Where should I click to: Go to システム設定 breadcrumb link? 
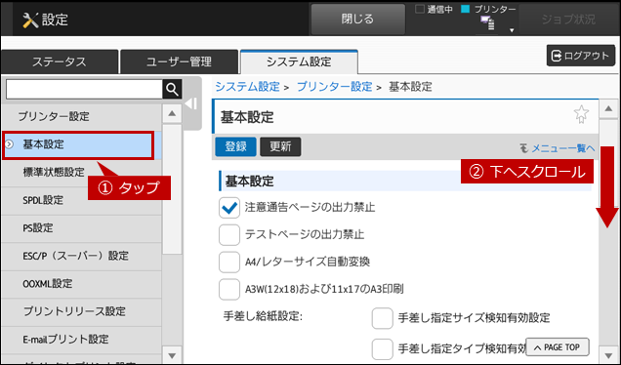[248, 86]
